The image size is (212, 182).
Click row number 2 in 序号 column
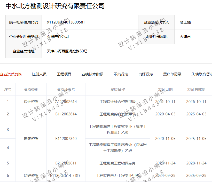point(8,114)
